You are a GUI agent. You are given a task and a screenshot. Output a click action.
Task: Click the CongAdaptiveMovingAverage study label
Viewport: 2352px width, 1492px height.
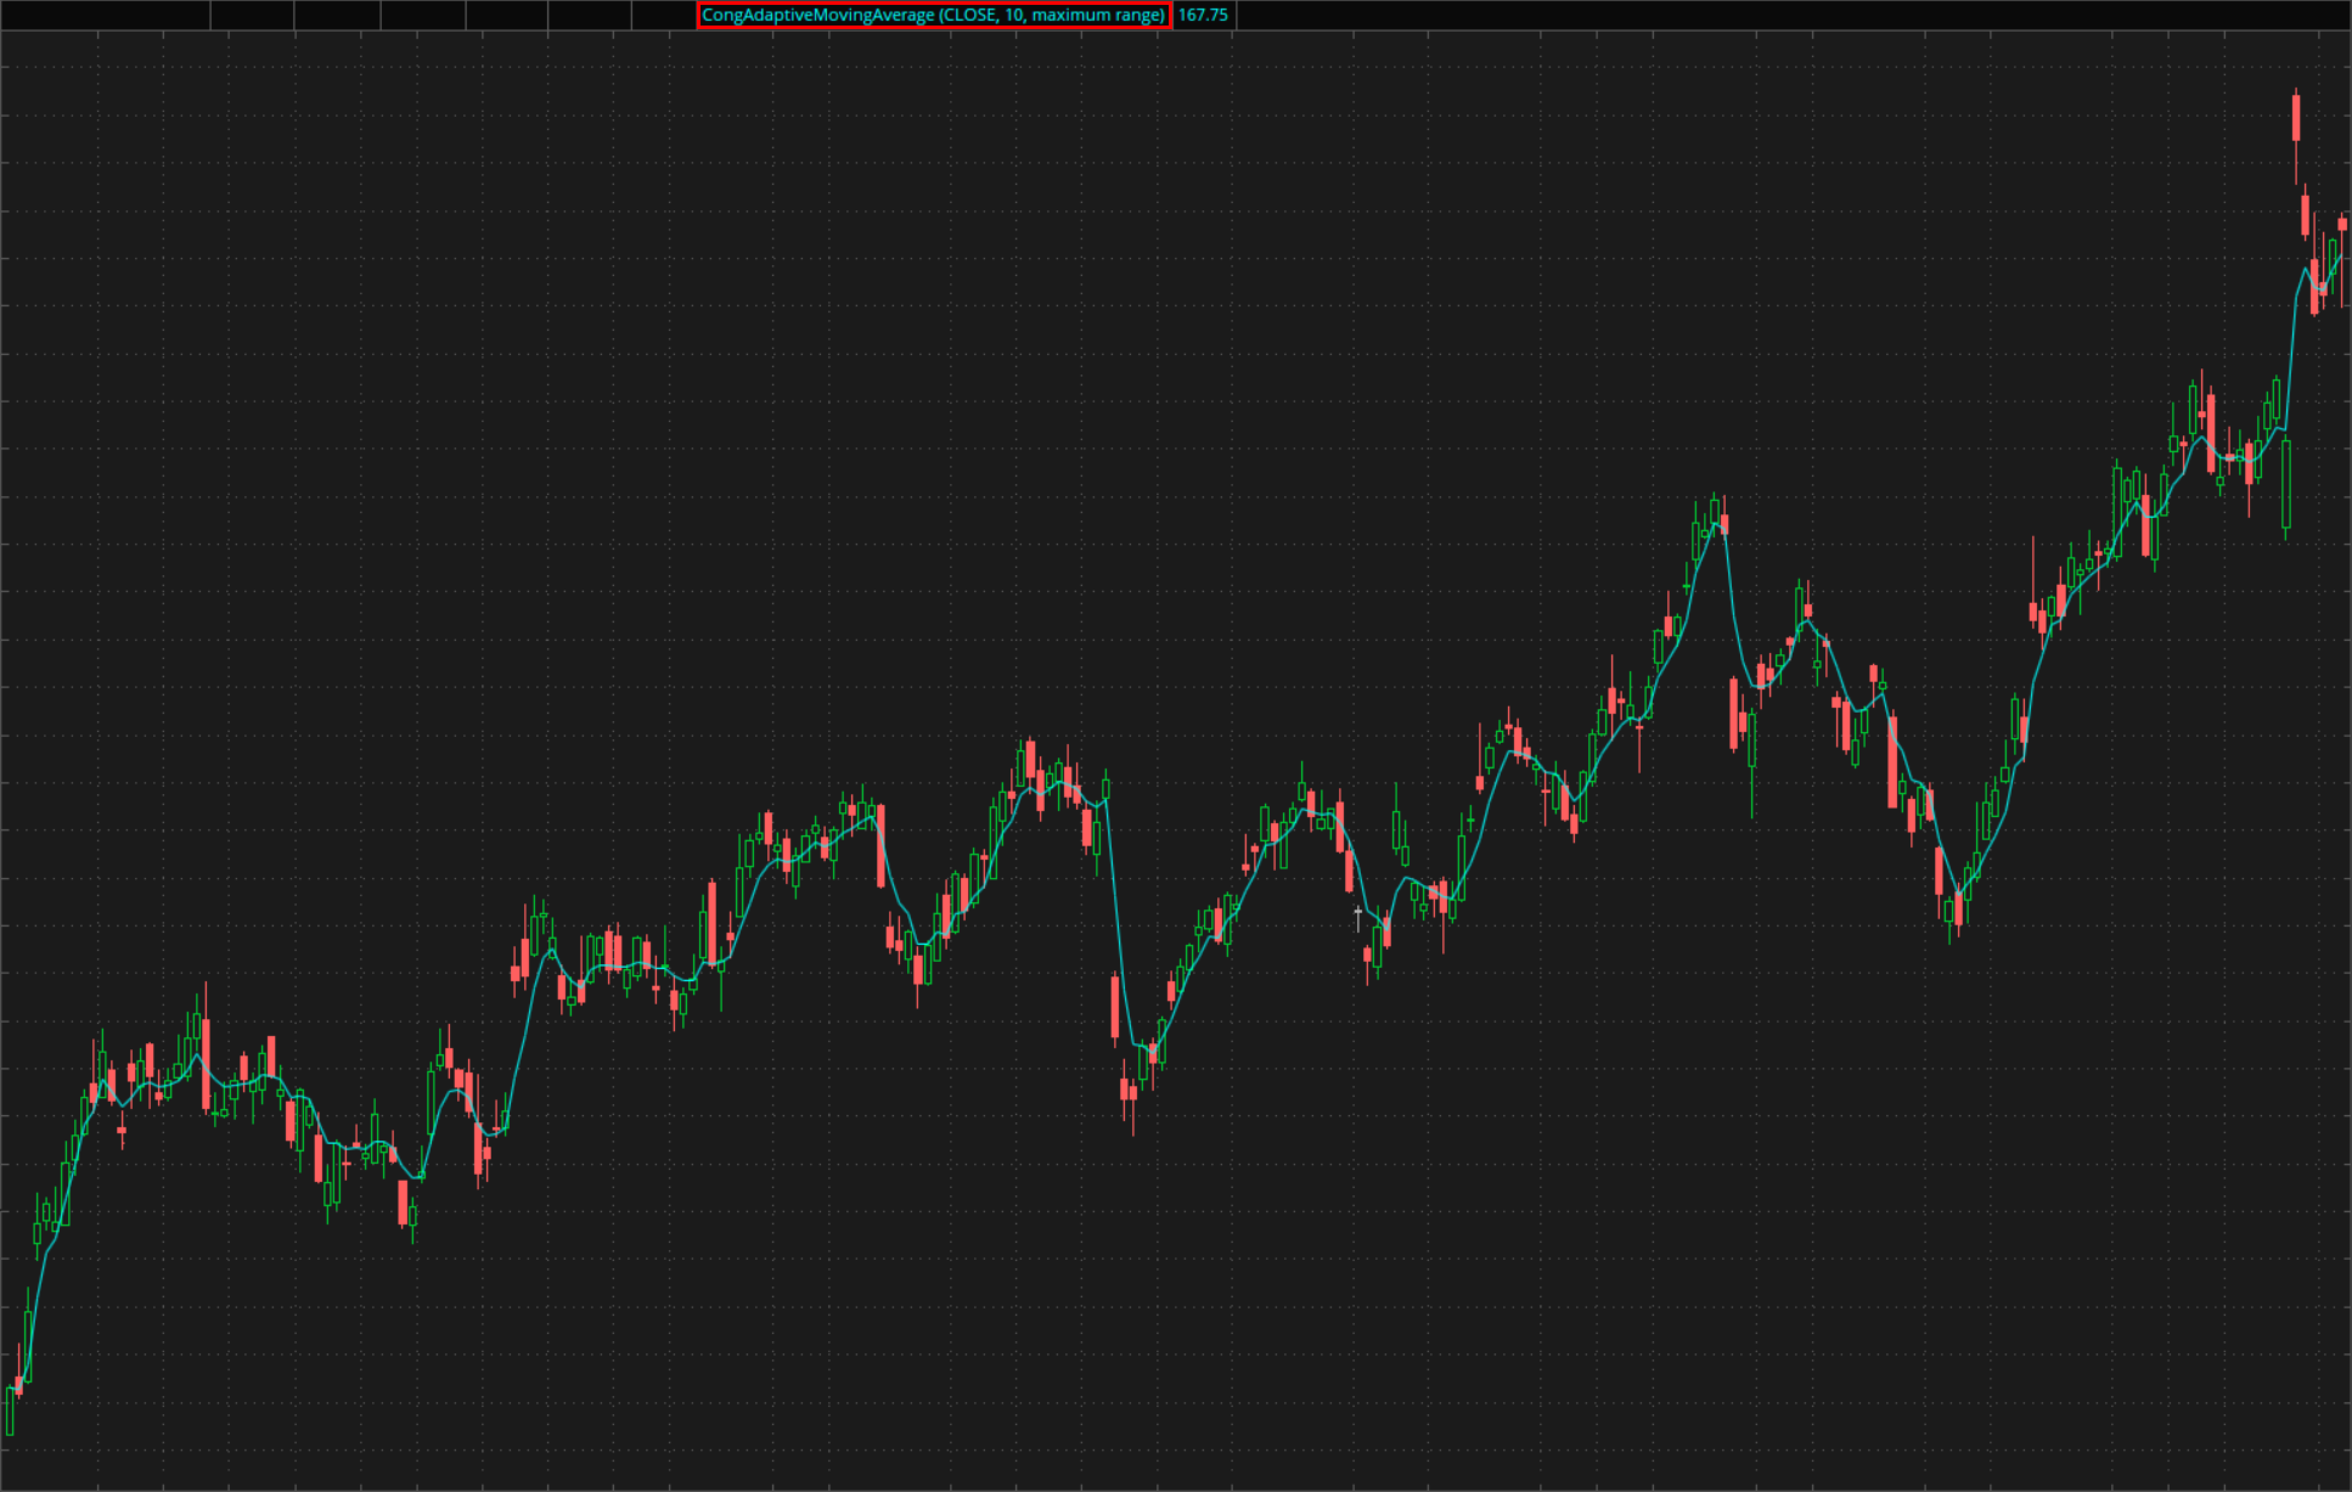click(933, 15)
